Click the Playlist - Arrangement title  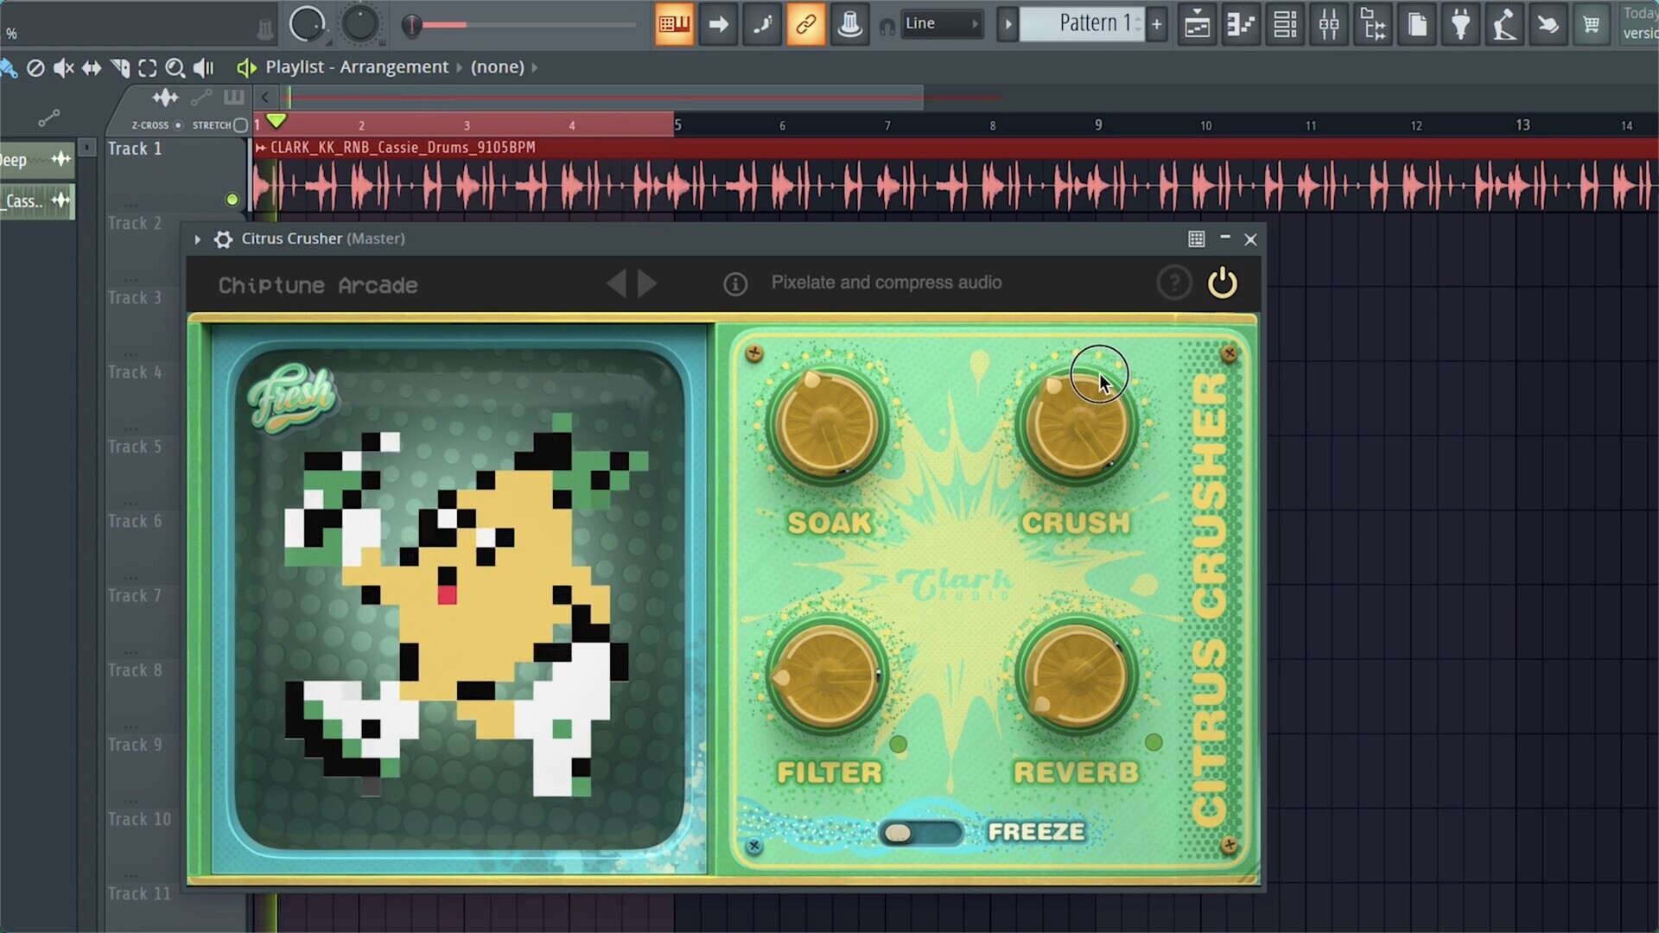tap(357, 67)
